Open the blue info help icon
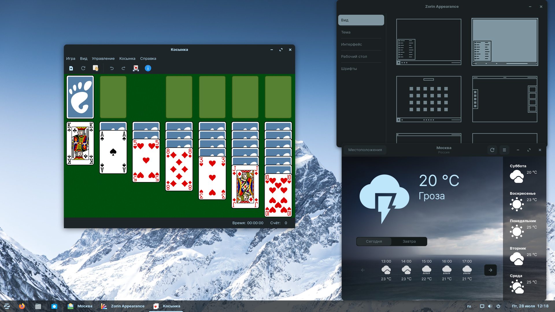Screen dimensions: 555x312 pos(148,68)
